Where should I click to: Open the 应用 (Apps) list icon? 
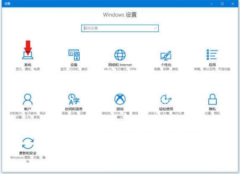212,55
